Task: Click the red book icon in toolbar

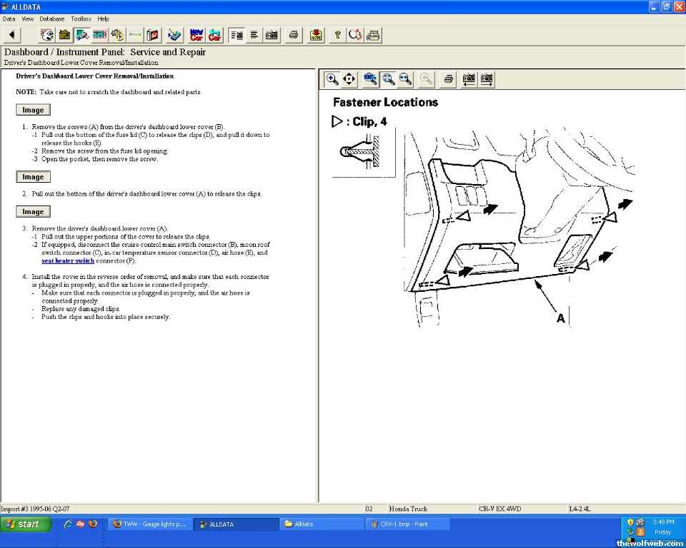Action: (x=153, y=34)
